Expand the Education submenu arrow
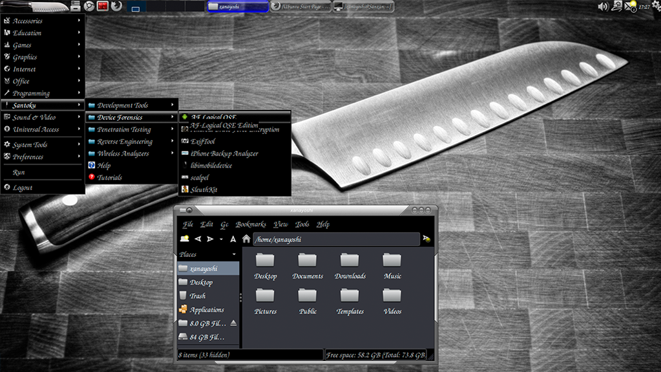 tap(79, 32)
